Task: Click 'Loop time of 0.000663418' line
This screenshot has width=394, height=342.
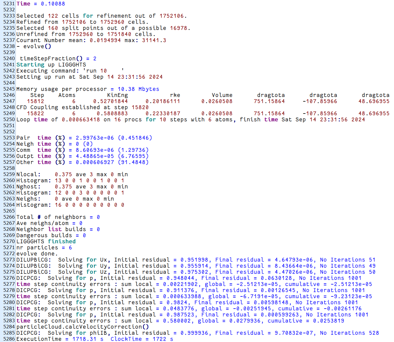Action: [x=191, y=120]
